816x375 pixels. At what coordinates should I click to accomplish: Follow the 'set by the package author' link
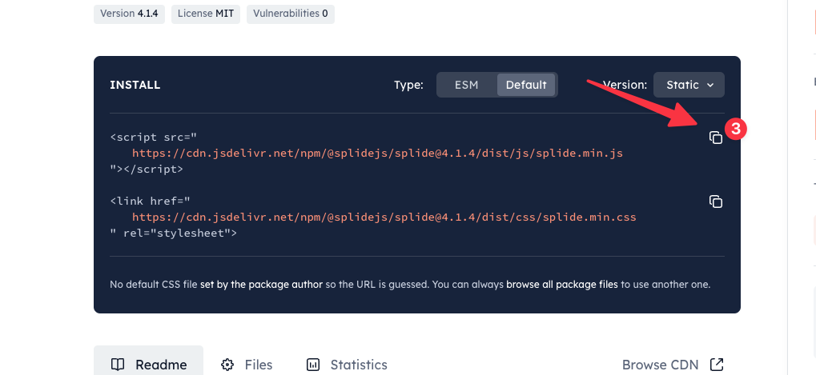point(261,285)
